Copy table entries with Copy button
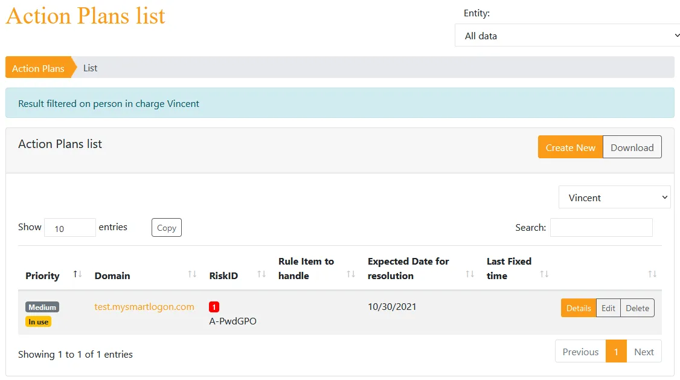 coord(167,228)
